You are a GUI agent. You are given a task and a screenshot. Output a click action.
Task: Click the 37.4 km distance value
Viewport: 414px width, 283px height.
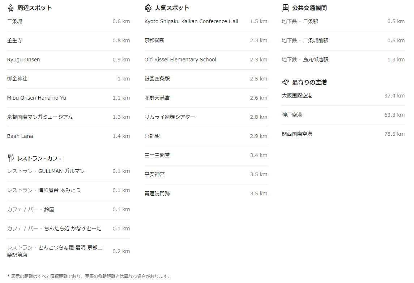tap(394, 96)
